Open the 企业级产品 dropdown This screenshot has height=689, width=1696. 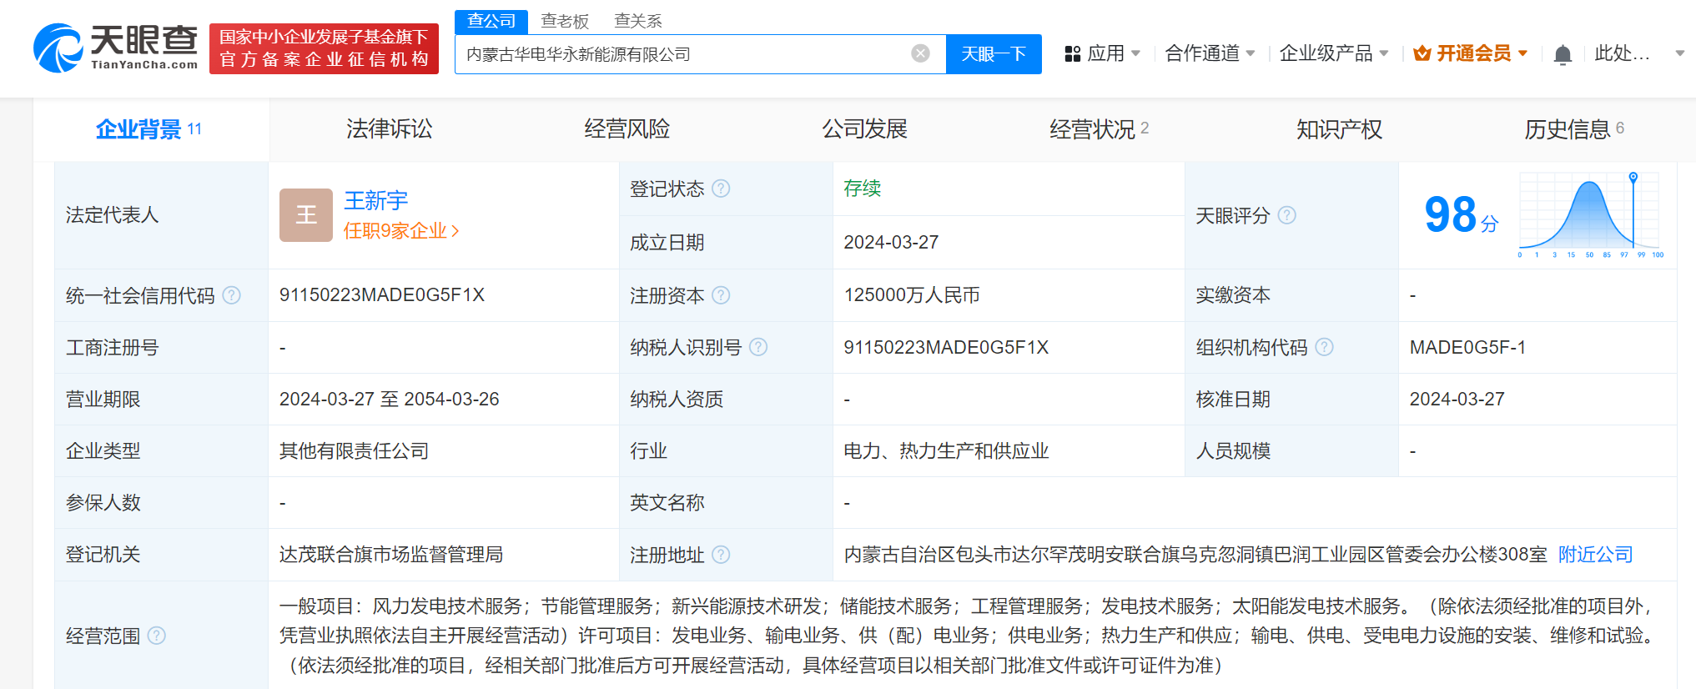1333,54
